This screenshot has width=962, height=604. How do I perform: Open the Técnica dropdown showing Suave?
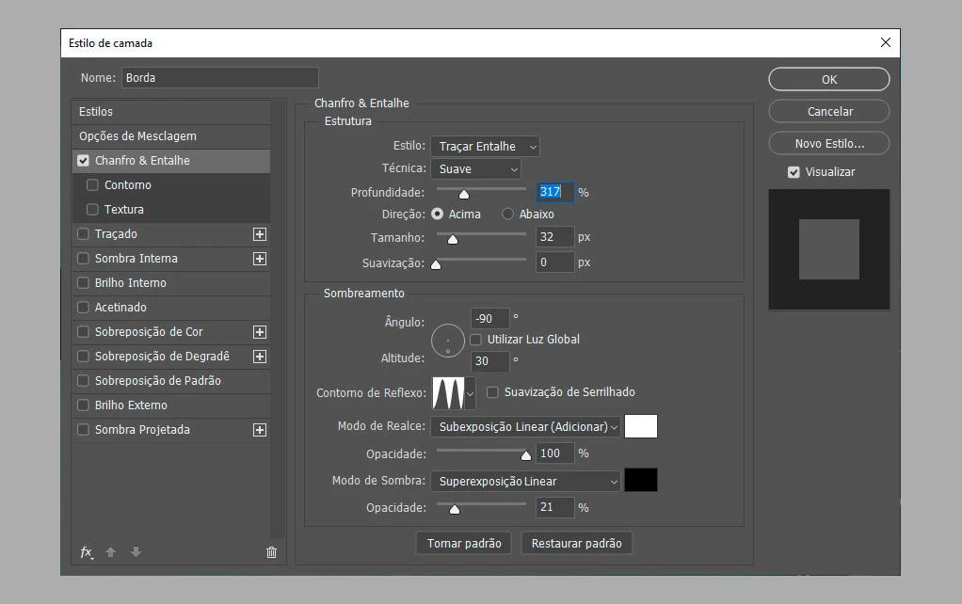click(x=476, y=169)
